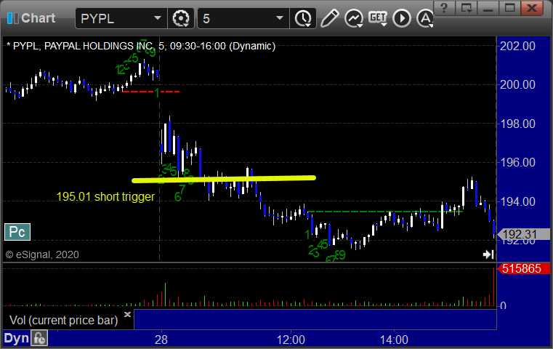Image resolution: width=553 pixels, height=349 pixels.
Task: Click the pop-out window button
Action: point(467,8)
